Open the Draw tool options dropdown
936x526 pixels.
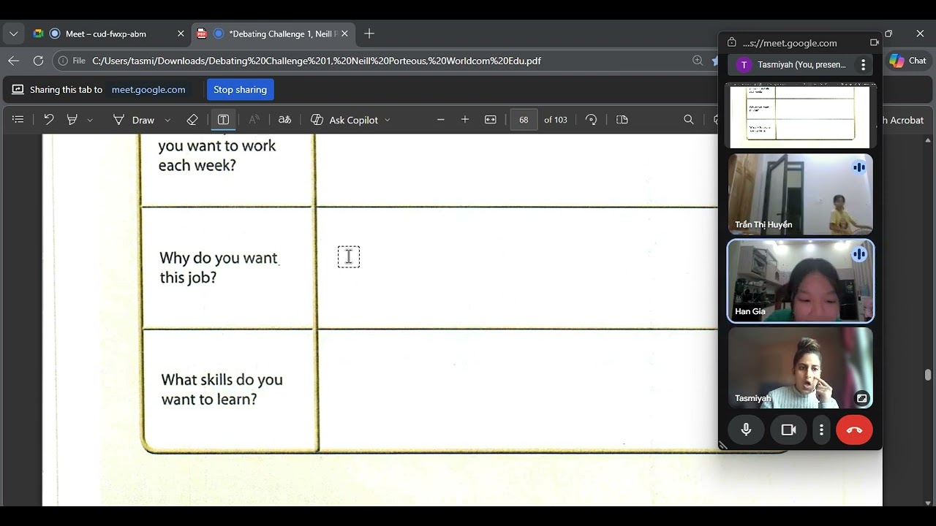tap(167, 120)
